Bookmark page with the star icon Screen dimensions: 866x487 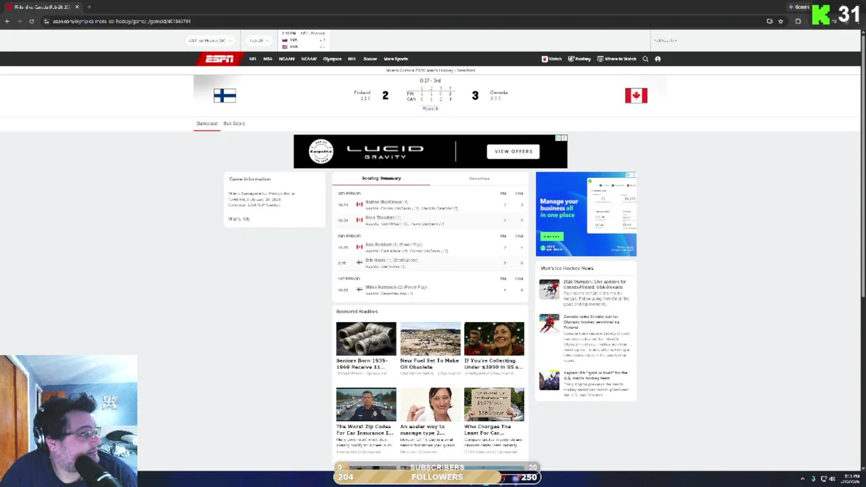coord(781,21)
